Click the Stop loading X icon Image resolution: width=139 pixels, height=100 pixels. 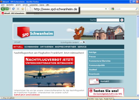tap(18, 9)
